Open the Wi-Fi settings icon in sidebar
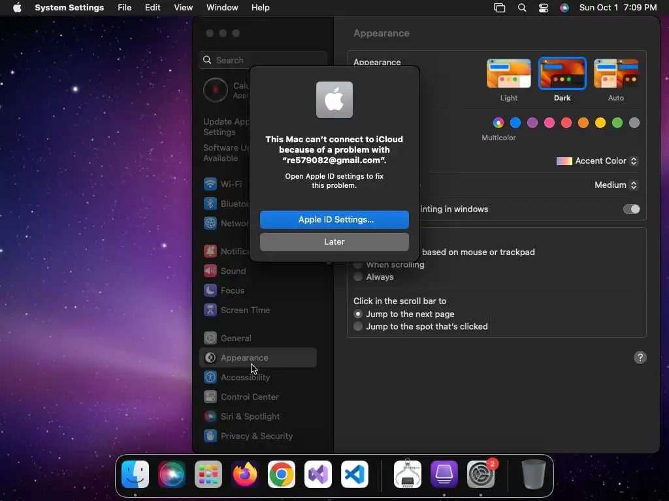Screen dimensions: 669x501 point(210,184)
